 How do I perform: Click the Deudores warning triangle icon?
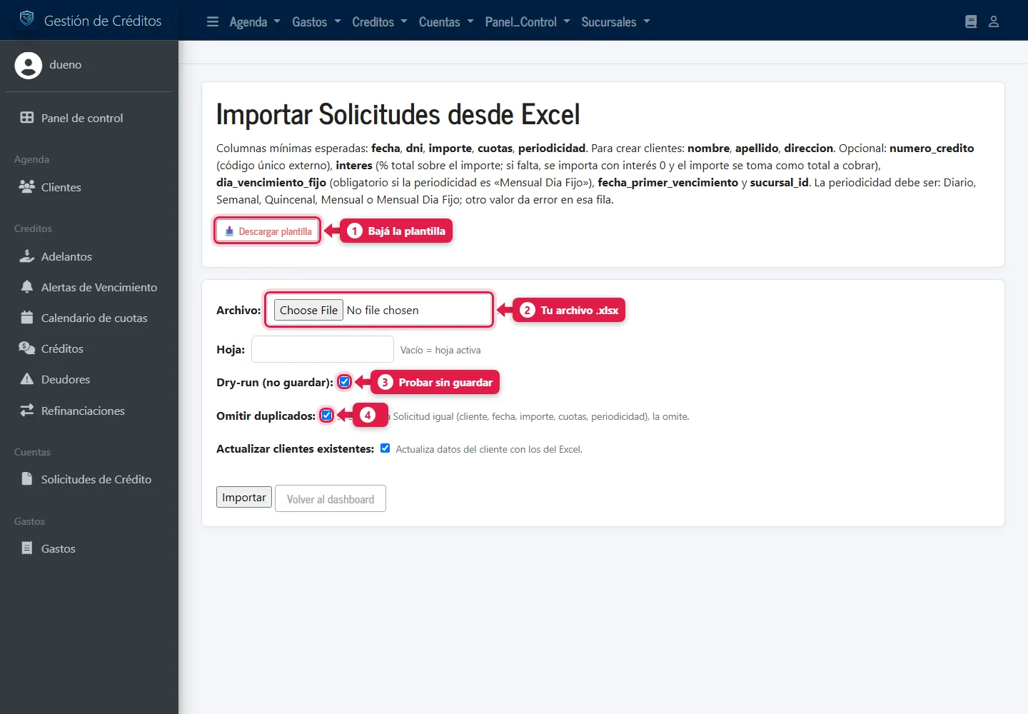coord(27,379)
